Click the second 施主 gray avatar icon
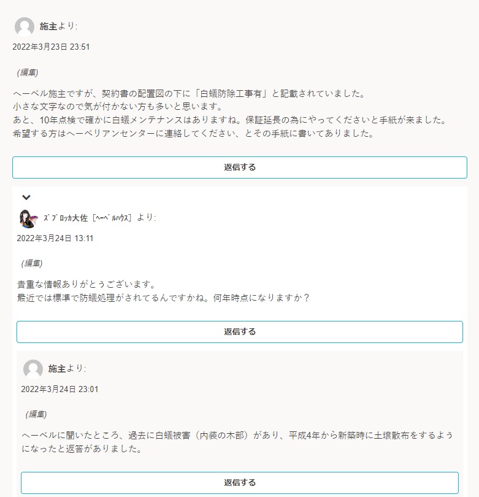 coord(33,369)
